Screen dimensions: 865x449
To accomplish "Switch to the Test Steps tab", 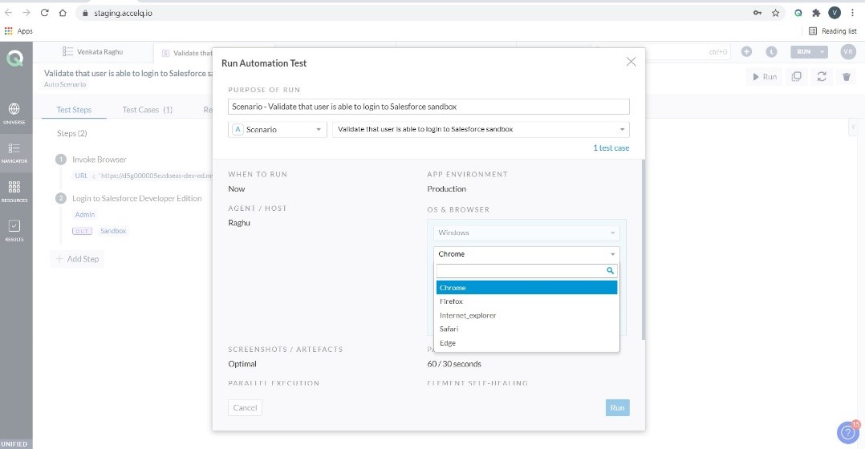I will [74, 110].
